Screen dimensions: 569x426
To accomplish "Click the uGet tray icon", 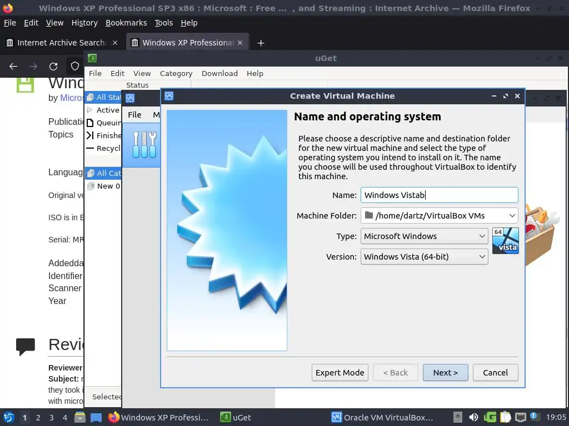I will click(490, 417).
